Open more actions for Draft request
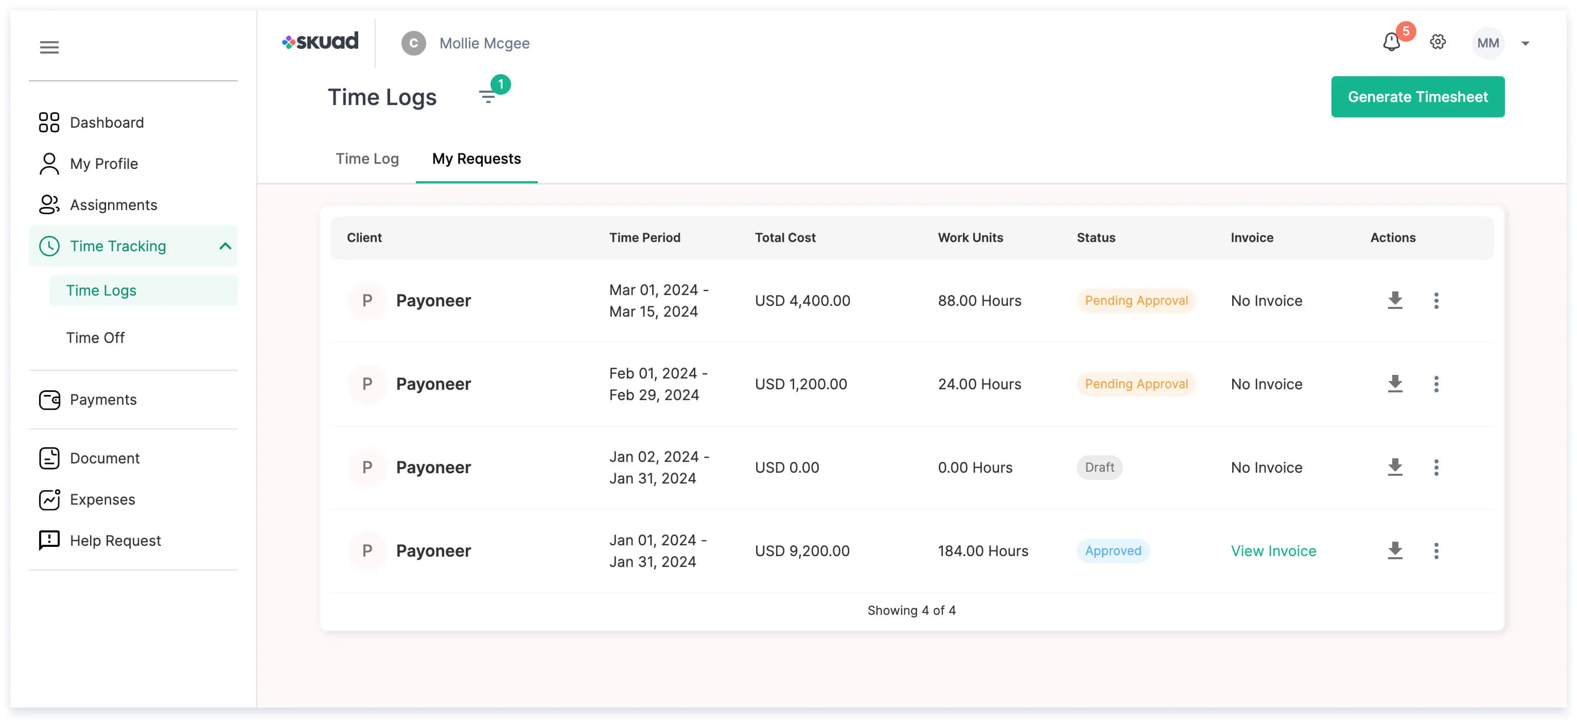Image resolution: width=1577 pixels, height=724 pixels. pos(1435,468)
